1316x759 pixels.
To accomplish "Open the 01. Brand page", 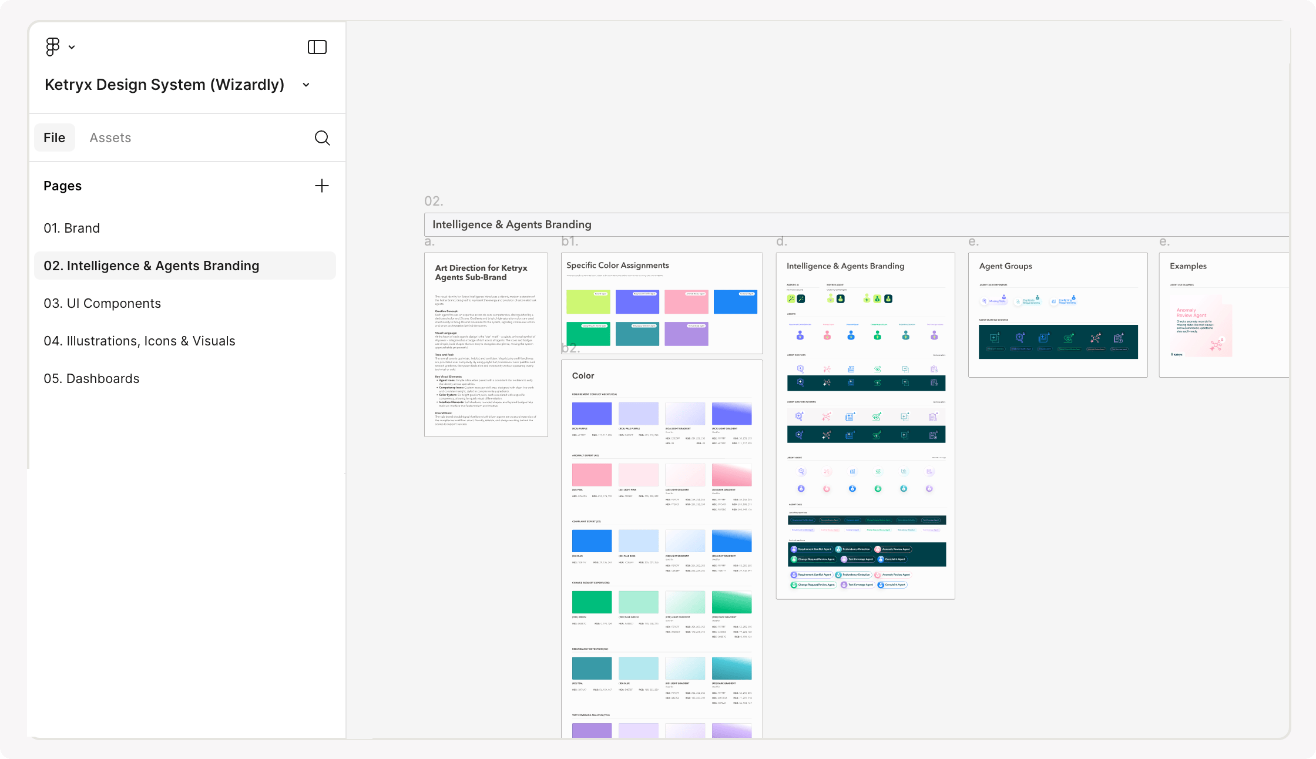I will point(72,229).
